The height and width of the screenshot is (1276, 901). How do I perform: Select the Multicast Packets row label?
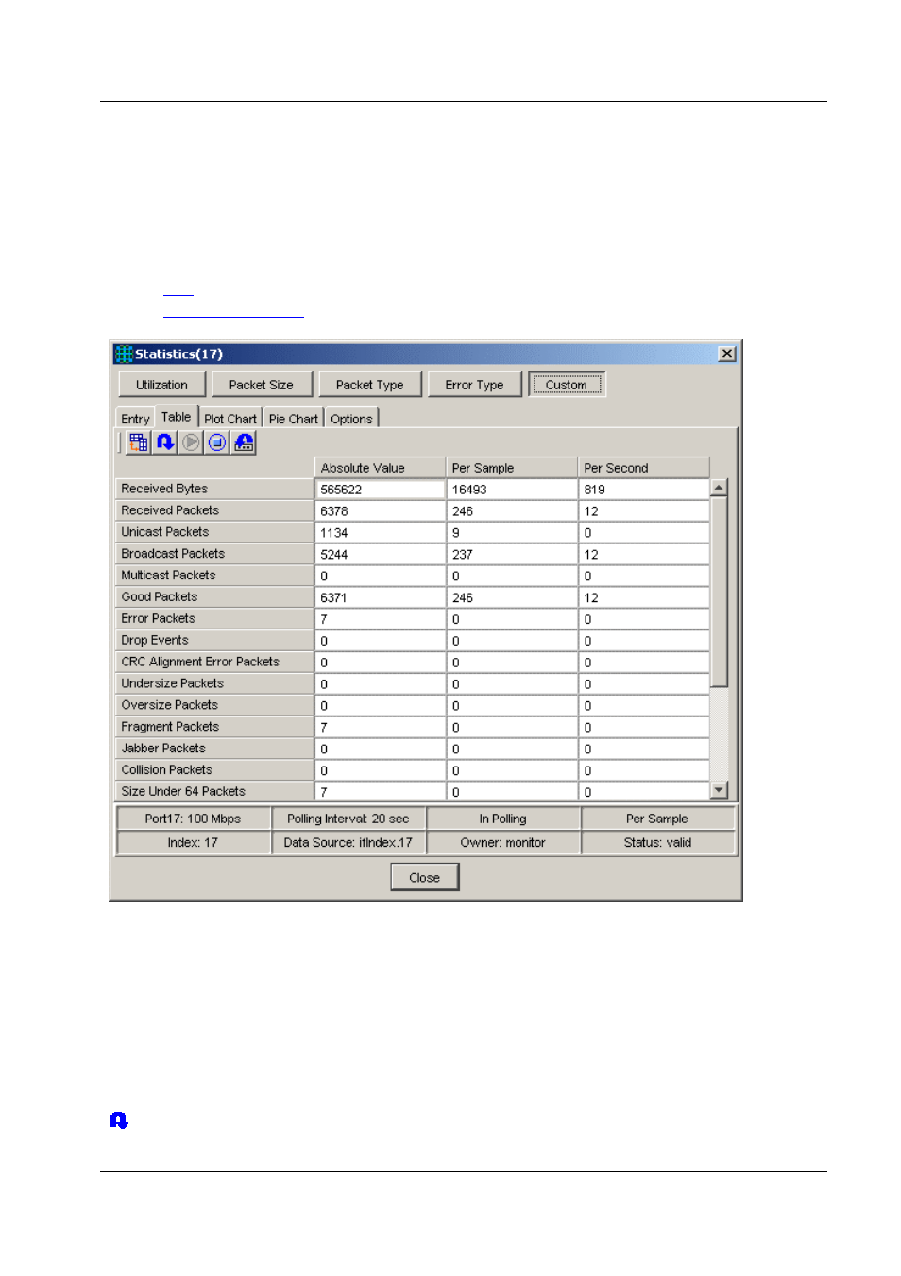(x=214, y=576)
